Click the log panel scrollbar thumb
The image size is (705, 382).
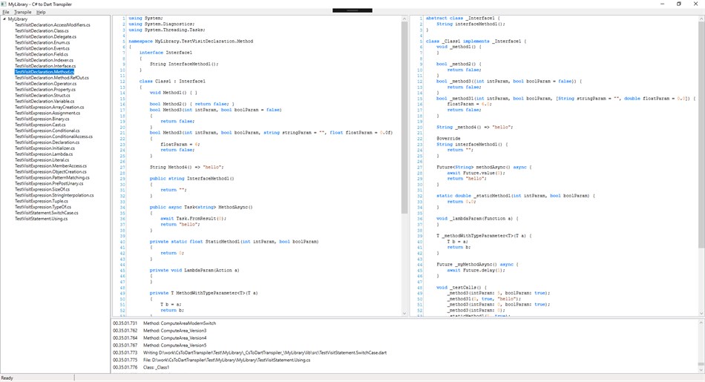click(x=701, y=364)
